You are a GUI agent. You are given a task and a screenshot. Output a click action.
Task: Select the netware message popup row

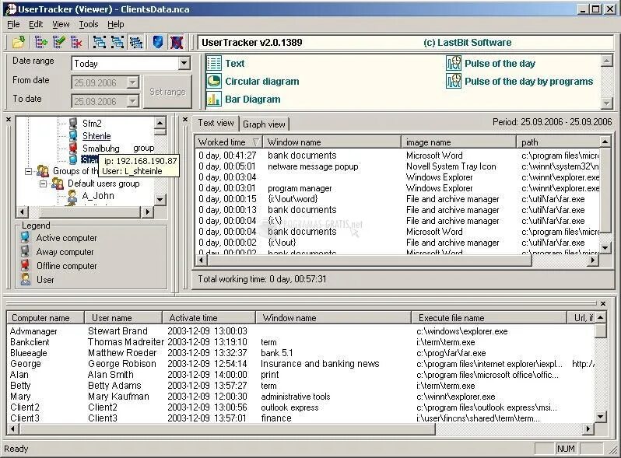click(398, 166)
